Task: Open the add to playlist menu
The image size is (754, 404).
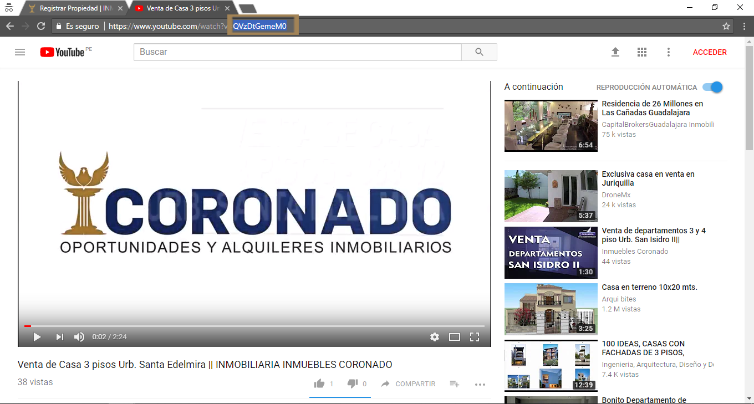Action: (454, 383)
